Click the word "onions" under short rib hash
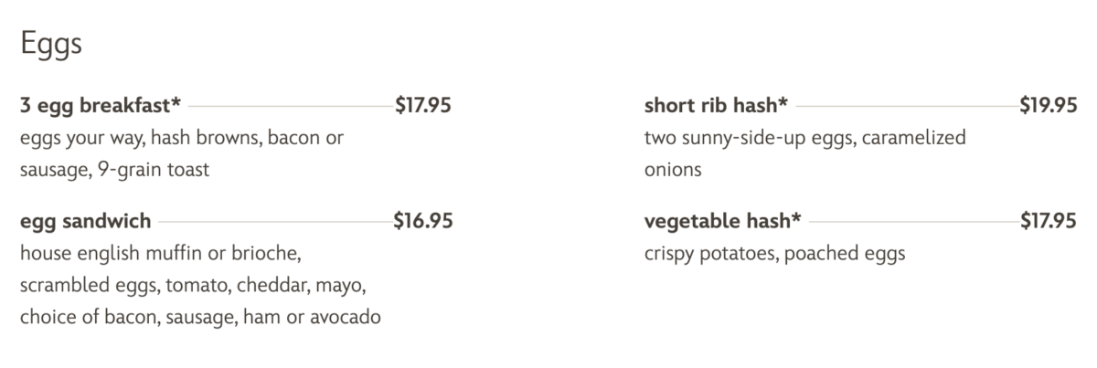The height and width of the screenshot is (368, 1097). (x=673, y=170)
